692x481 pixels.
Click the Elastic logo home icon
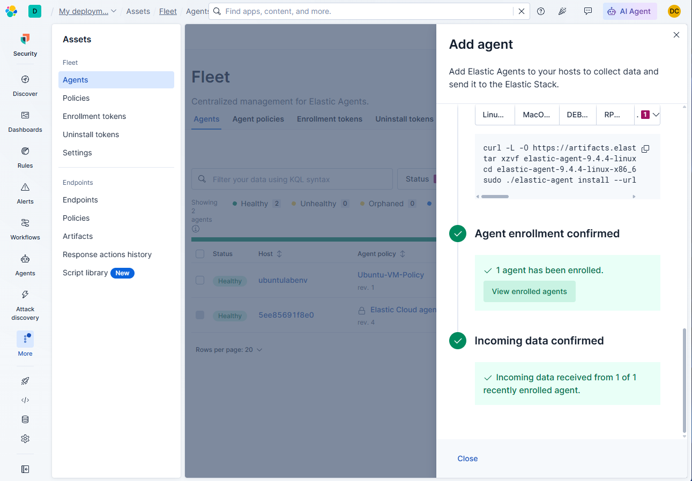click(x=11, y=11)
